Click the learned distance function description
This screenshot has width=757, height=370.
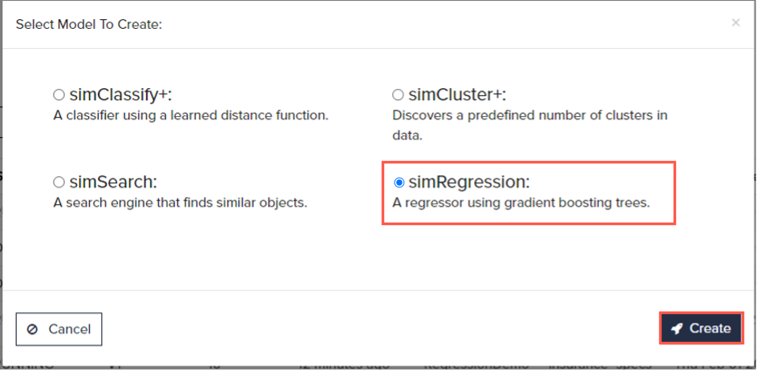(191, 115)
